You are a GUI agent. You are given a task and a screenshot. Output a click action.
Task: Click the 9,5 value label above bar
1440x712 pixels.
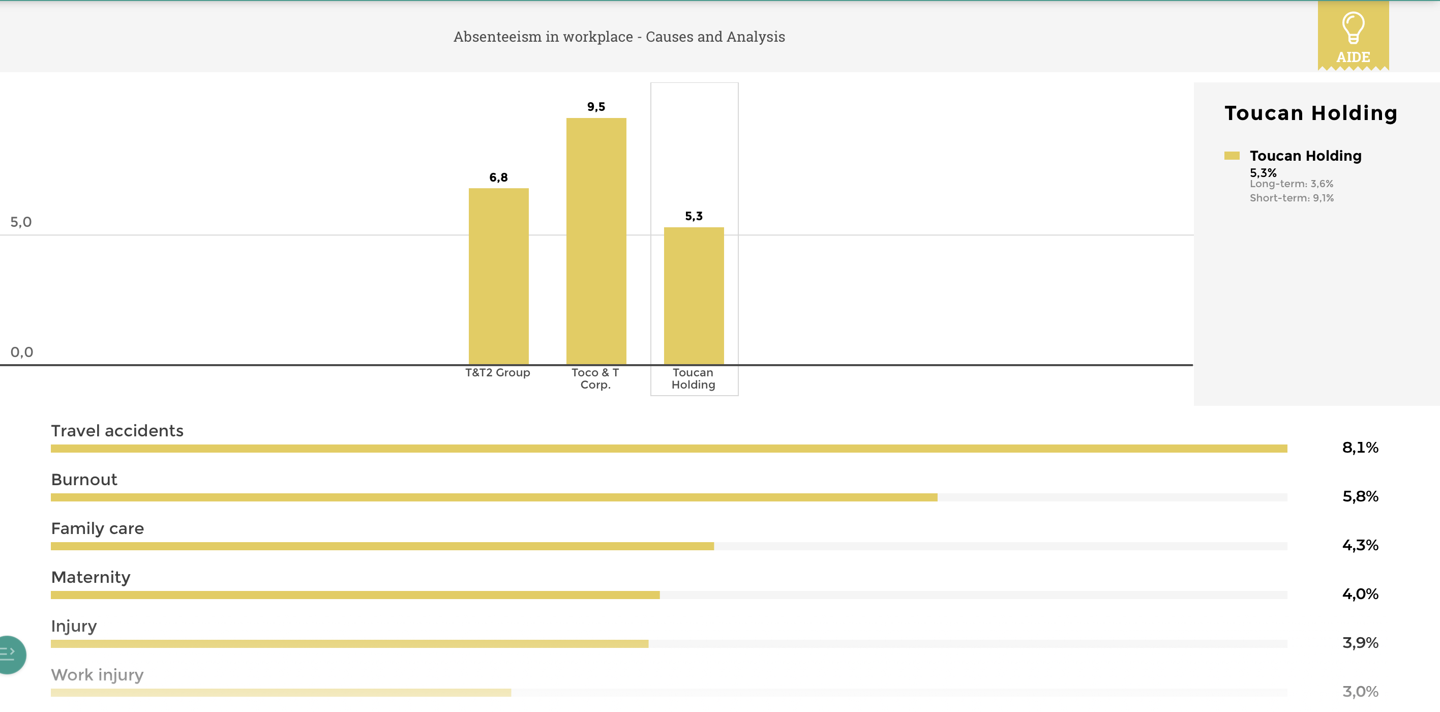tap(596, 107)
